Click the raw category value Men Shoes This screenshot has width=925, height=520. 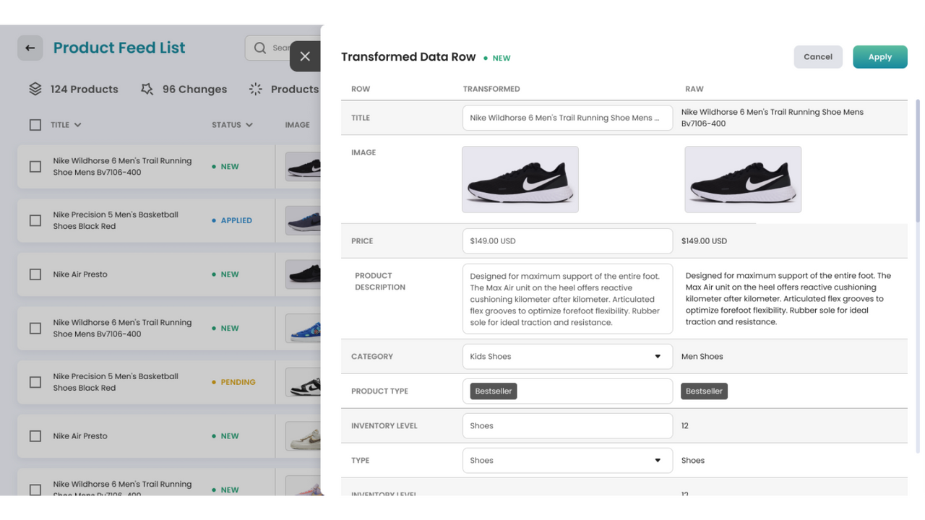tap(702, 356)
